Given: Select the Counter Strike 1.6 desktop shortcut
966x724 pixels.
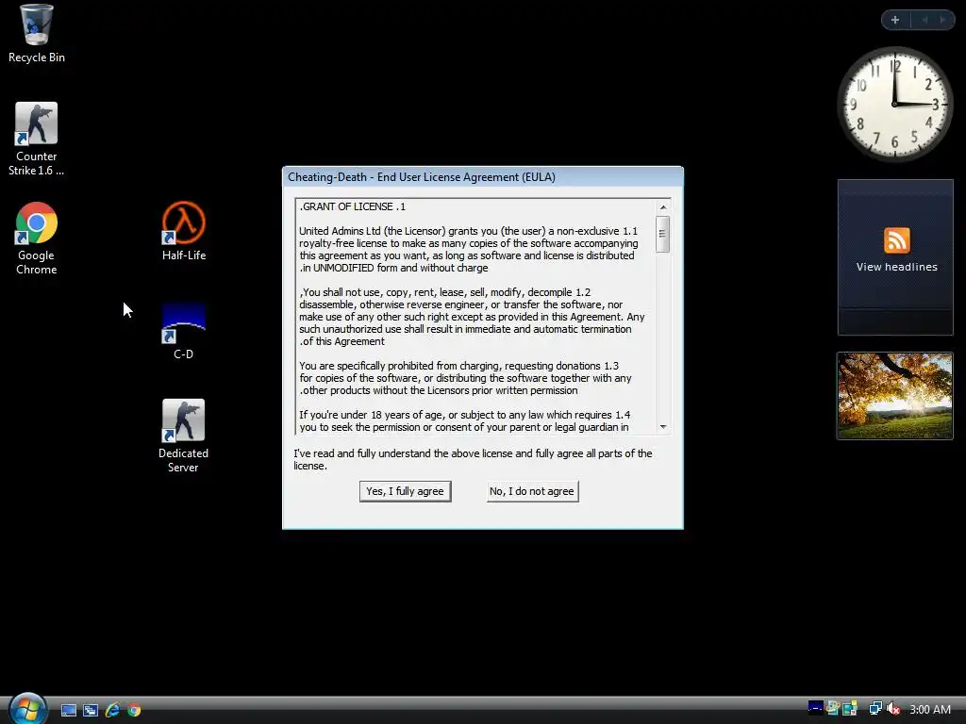Looking at the screenshot, I should [36, 140].
